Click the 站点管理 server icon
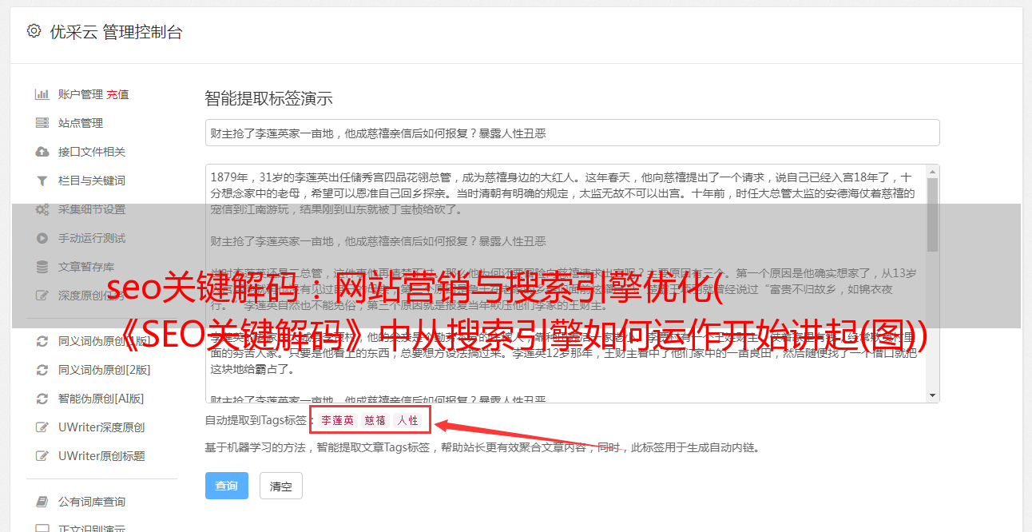 (x=42, y=123)
